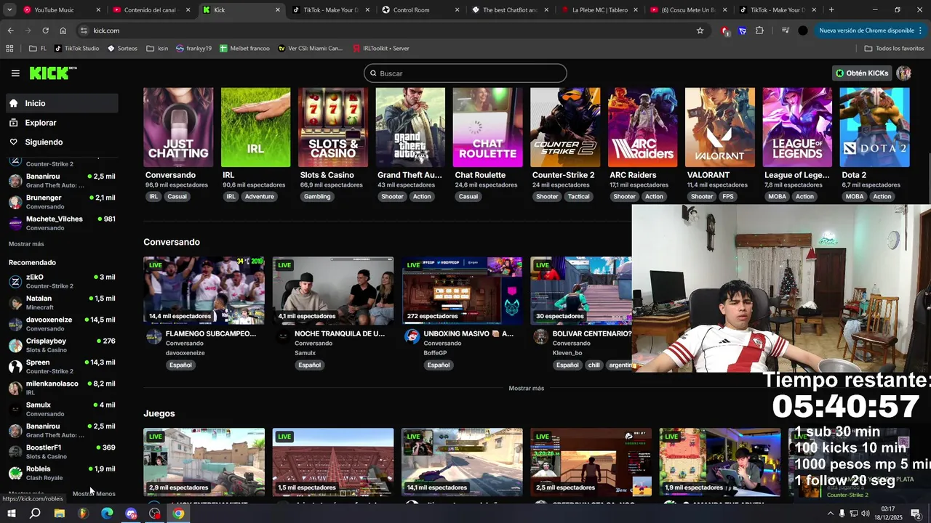Open the Just Chatting category thumbnail
The image size is (931, 523).
tap(178, 128)
